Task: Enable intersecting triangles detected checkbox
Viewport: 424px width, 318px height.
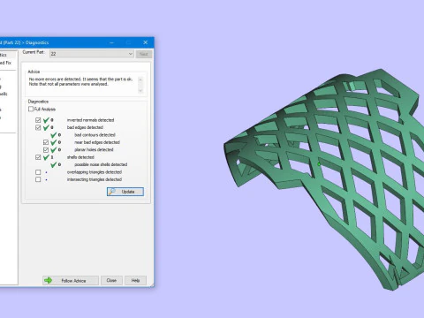Action: click(38, 179)
